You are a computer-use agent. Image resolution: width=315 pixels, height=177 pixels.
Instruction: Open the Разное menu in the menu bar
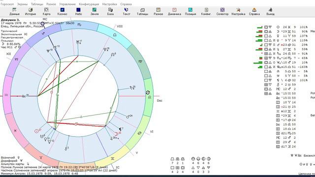(x=51, y=4)
